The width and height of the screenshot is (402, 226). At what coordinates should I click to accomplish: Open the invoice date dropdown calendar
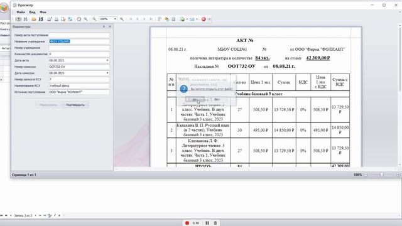click(107, 73)
